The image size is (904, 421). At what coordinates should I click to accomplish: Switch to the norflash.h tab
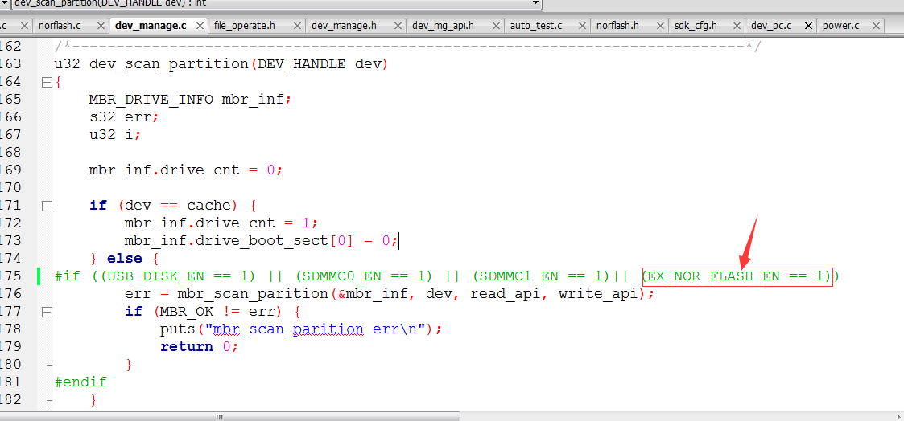617,26
